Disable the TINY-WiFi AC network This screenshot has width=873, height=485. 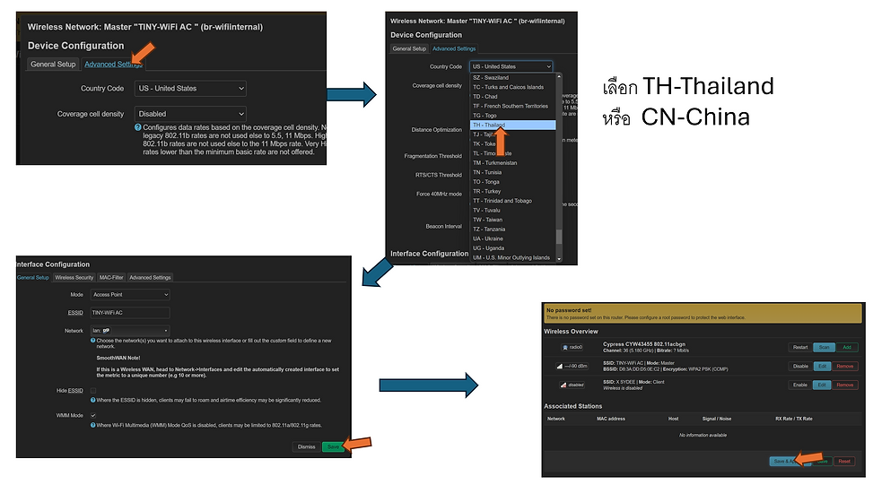pos(800,366)
